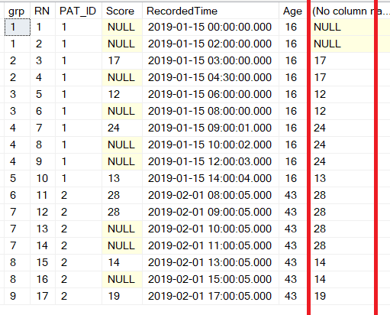Click the RecordedTime column header
390x315 pixels.
tap(211, 11)
